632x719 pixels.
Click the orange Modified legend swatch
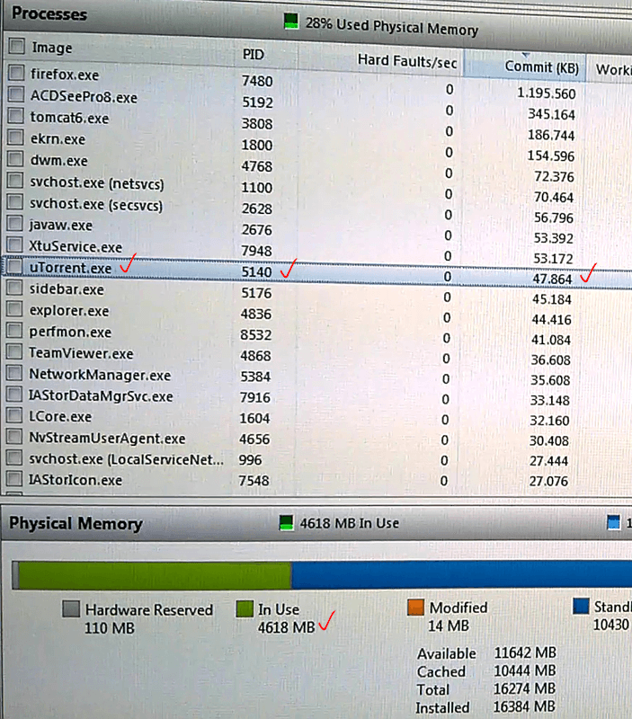coord(415,608)
